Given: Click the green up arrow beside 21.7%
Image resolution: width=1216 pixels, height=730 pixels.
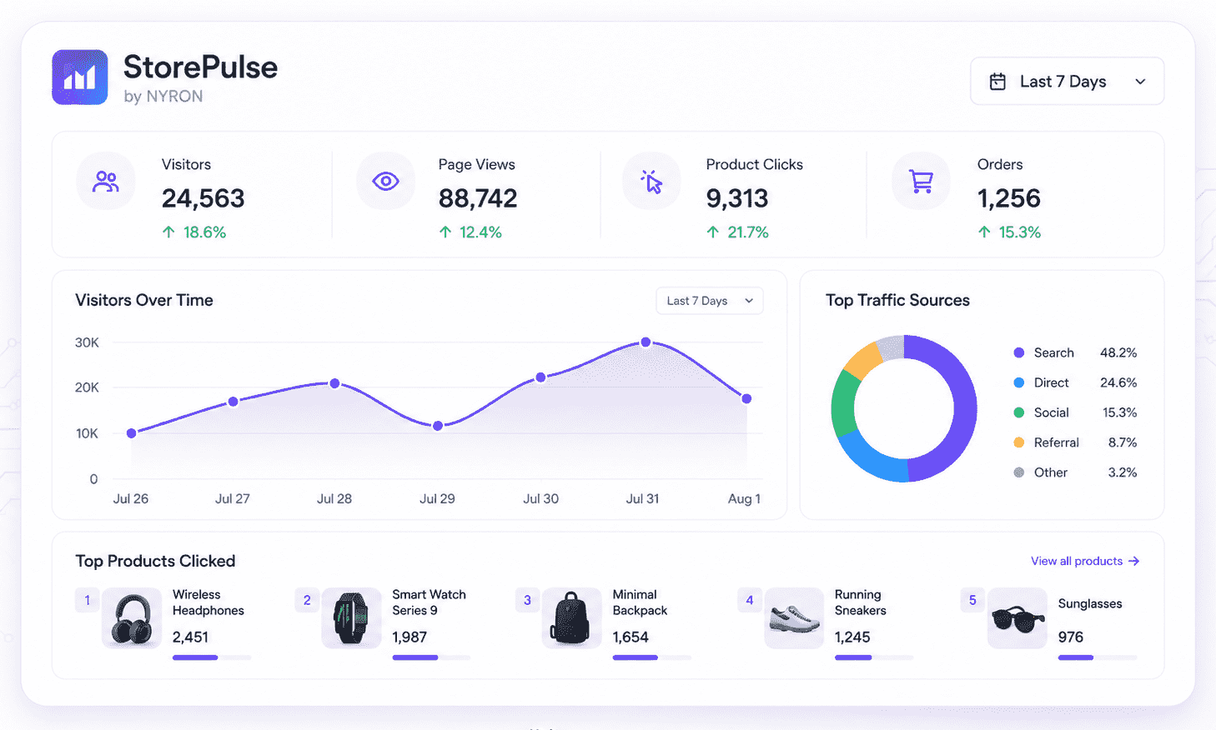Looking at the screenshot, I should [x=712, y=232].
